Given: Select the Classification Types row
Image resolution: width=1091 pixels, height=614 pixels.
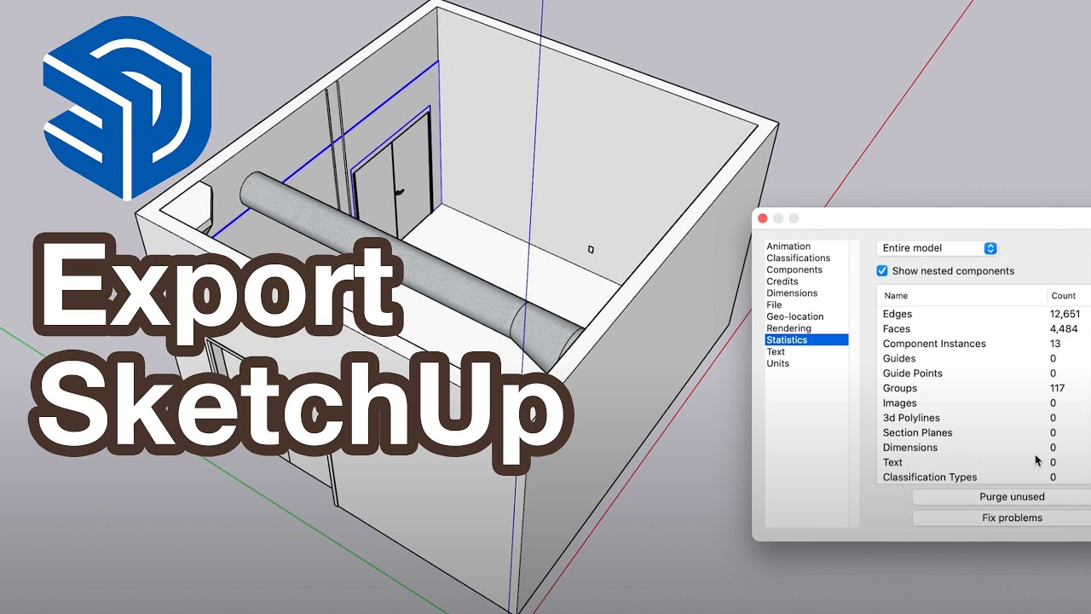Looking at the screenshot, I should (984, 478).
